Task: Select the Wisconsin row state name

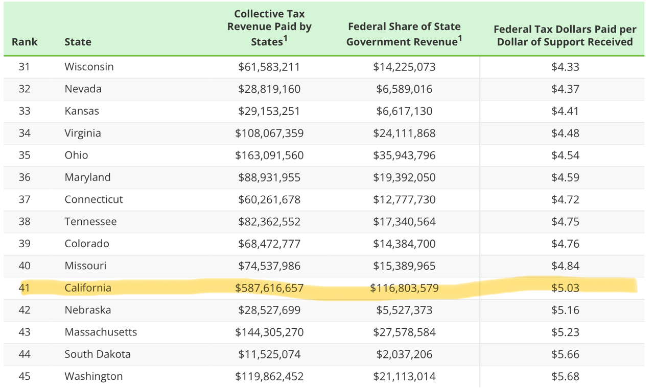Action: 89,67
